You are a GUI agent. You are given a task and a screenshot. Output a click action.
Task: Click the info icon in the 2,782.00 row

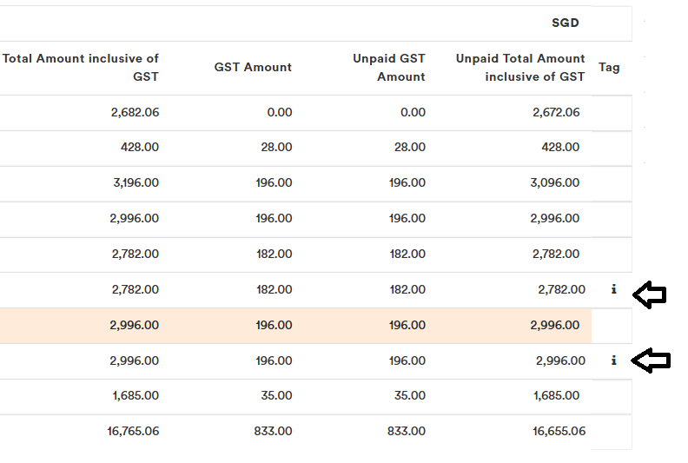pos(614,289)
